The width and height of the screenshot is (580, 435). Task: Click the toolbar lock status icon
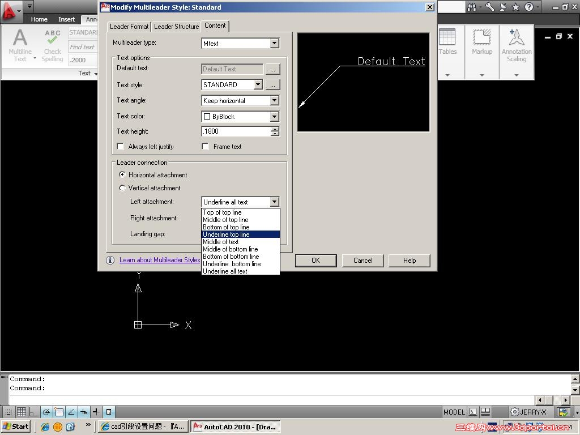pyautogui.click(x=564, y=412)
